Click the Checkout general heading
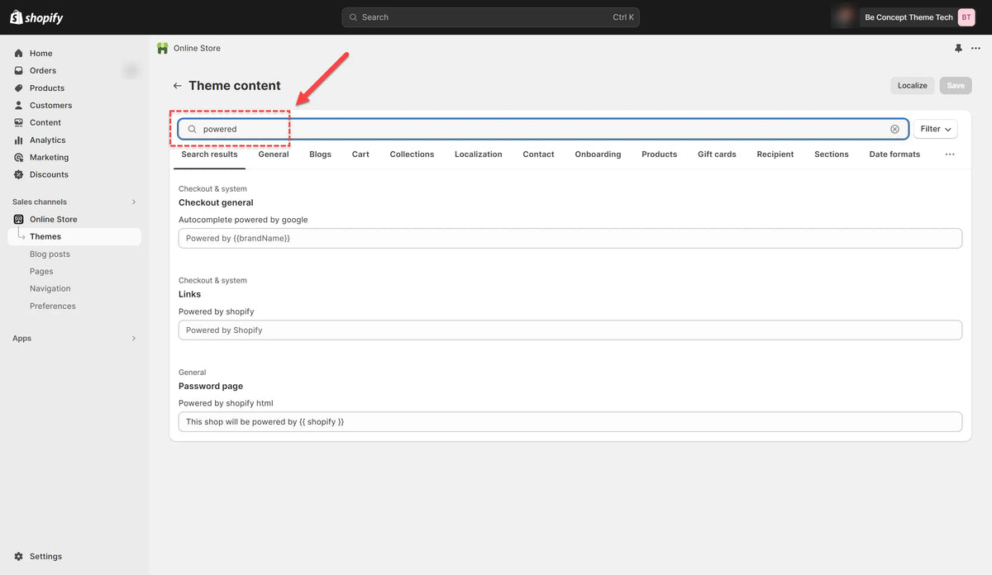The width and height of the screenshot is (992, 575). pyautogui.click(x=216, y=202)
